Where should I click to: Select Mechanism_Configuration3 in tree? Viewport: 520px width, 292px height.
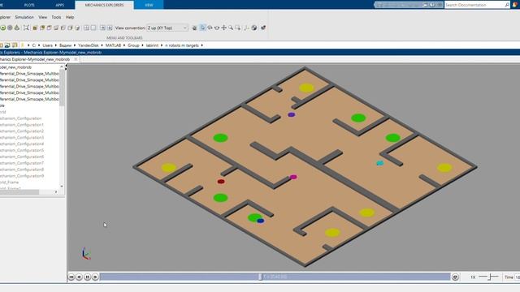(22, 137)
